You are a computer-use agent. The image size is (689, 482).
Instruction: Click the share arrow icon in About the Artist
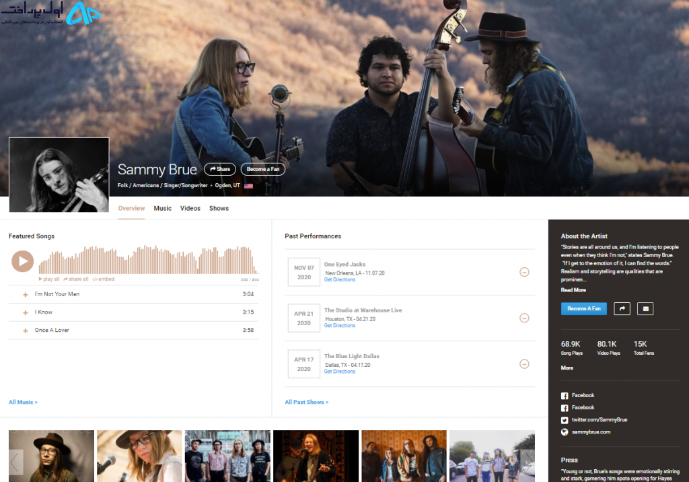pos(622,309)
